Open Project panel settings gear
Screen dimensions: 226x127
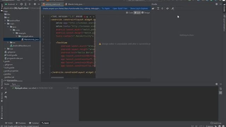click(x=35, y=4)
